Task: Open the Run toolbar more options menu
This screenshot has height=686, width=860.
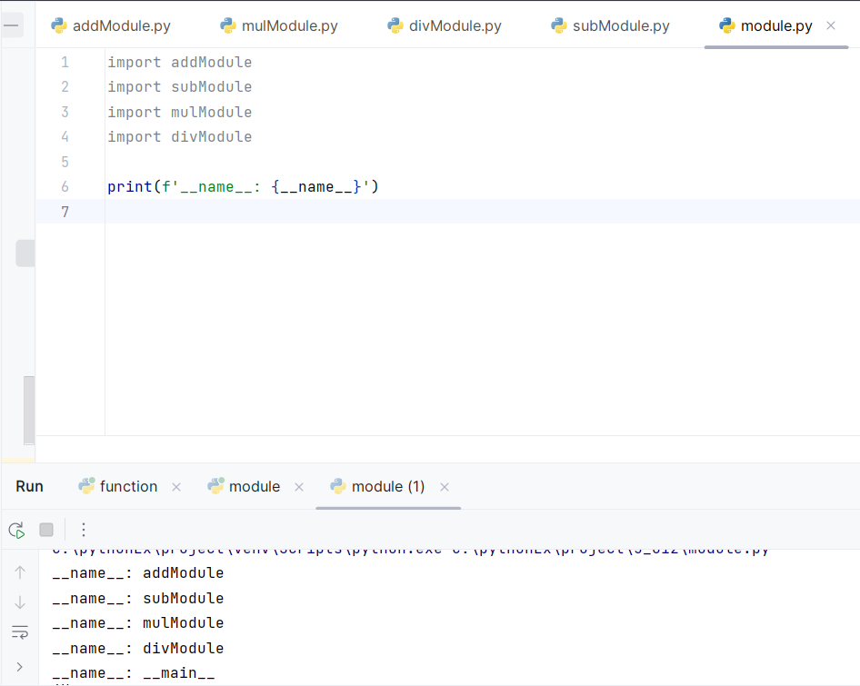Action: point(84,530)
